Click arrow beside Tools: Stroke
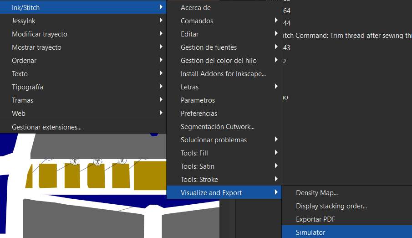Viewport: 412px width, 238px height. 276,179
